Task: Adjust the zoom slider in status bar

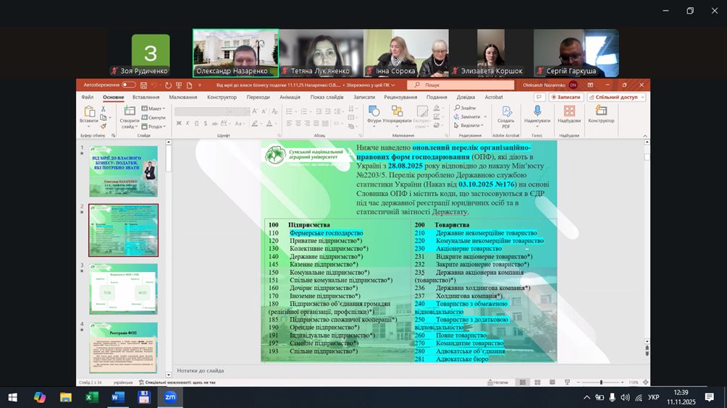Action: coord(601,382)
